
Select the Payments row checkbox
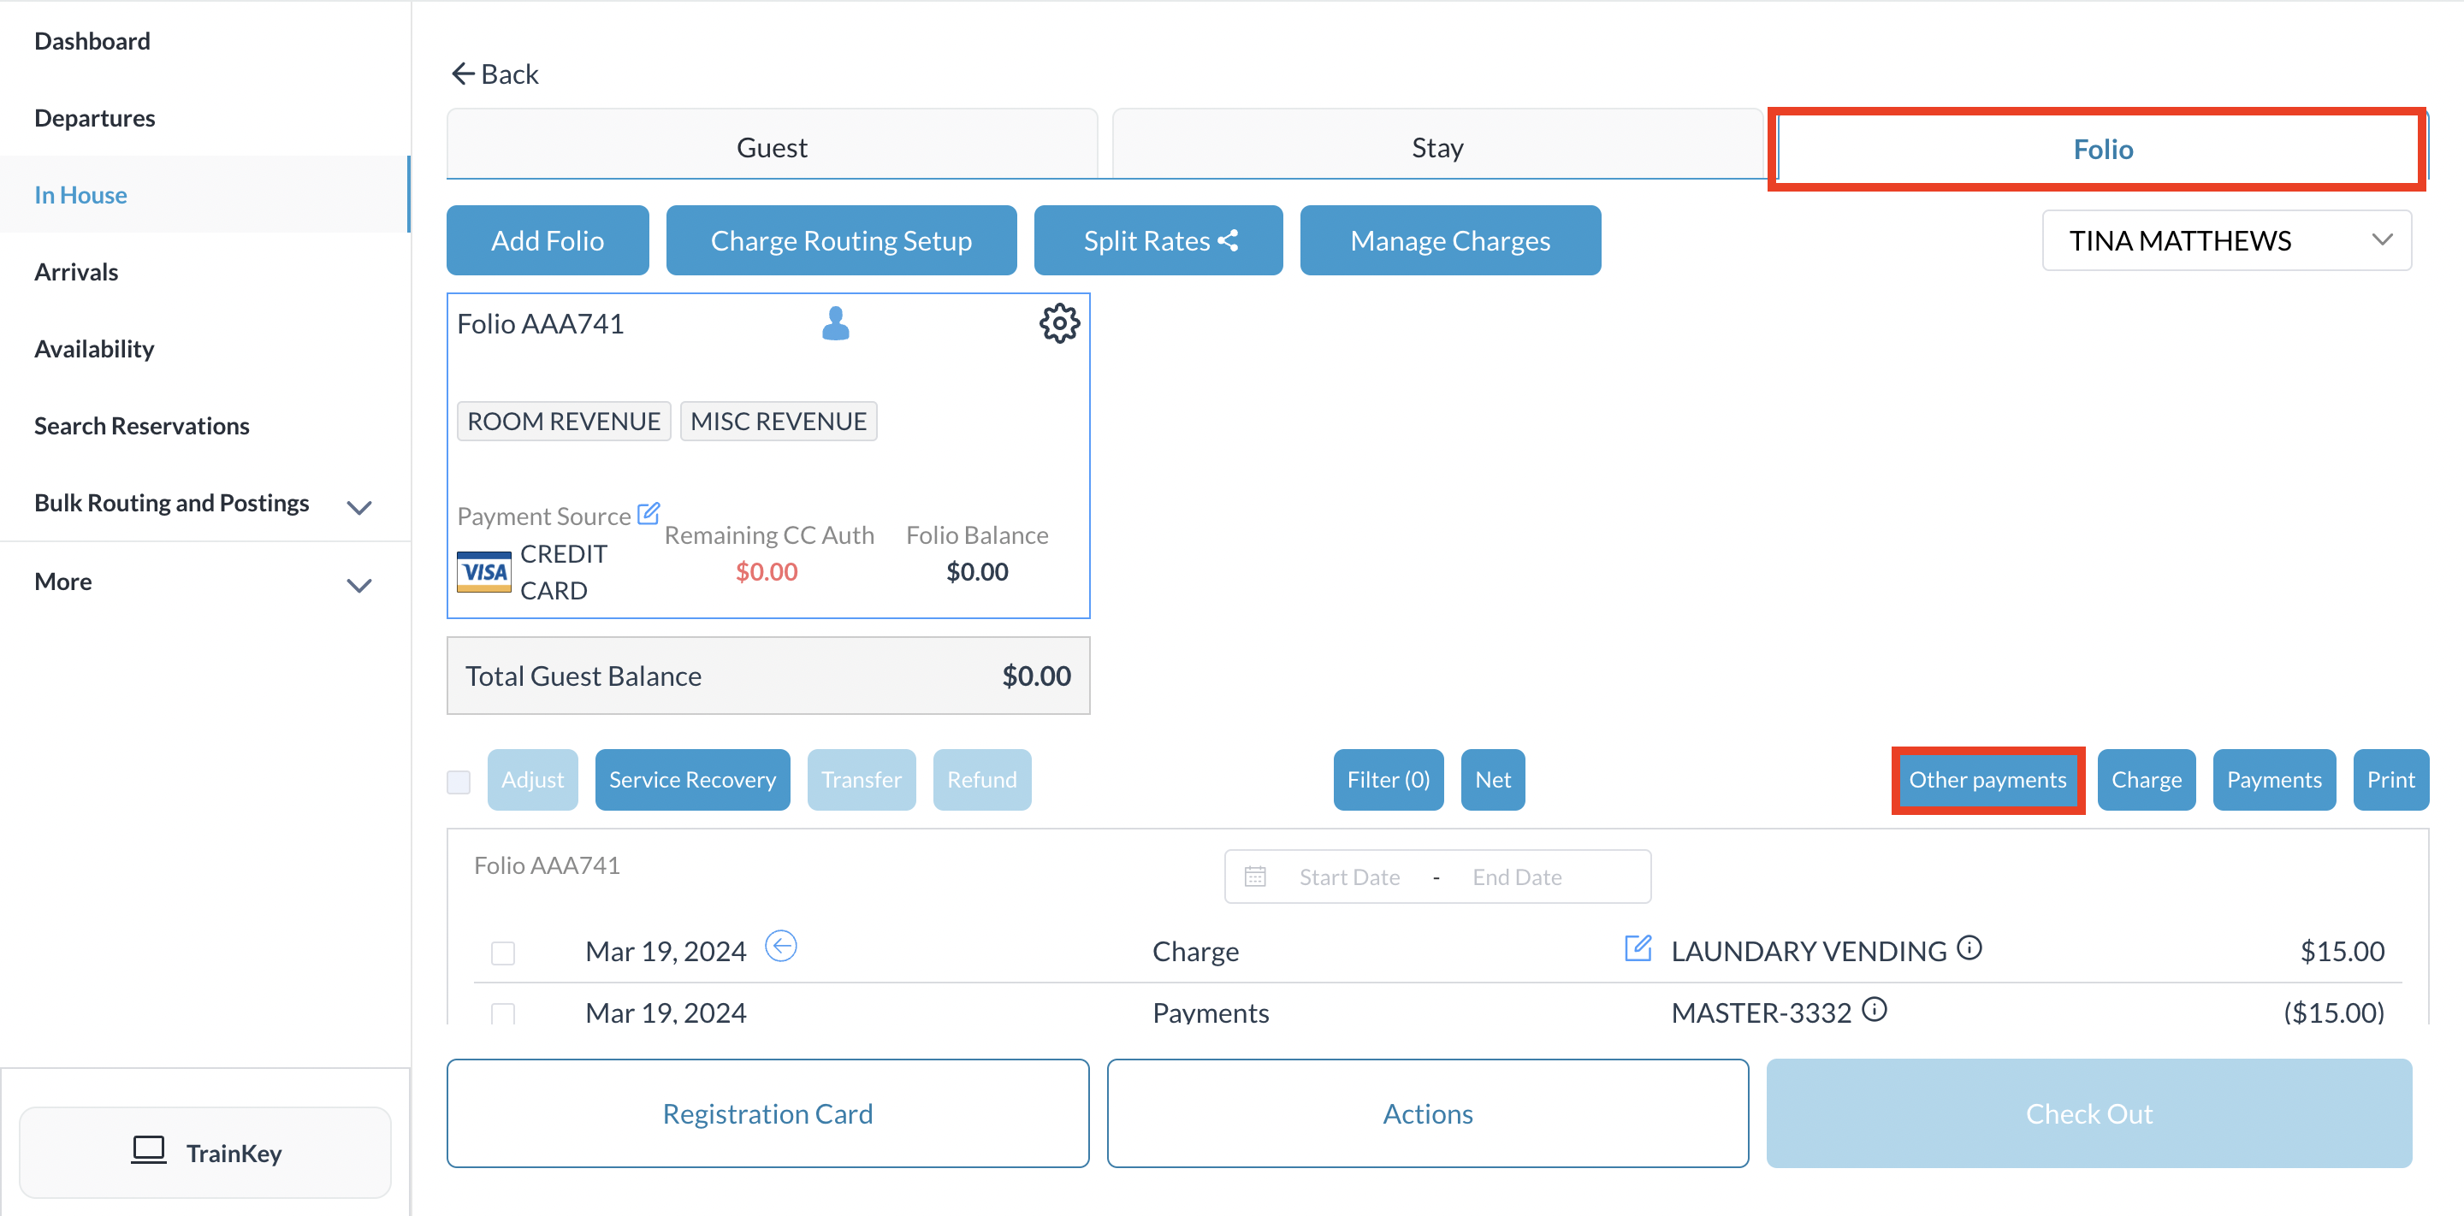pyautogui.click(x=503, y=1013)
